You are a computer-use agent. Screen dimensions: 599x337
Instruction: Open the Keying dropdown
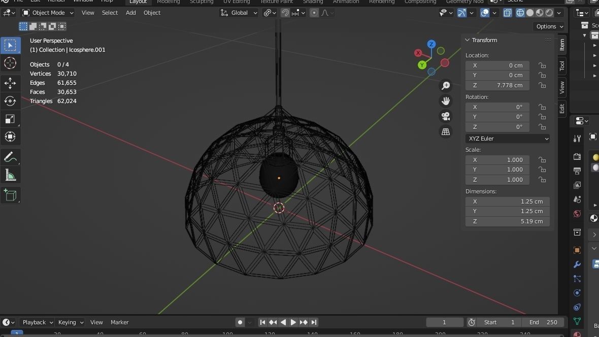click(70, 322)
